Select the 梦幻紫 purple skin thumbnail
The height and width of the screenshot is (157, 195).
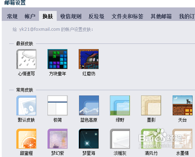tap(57, 139)
